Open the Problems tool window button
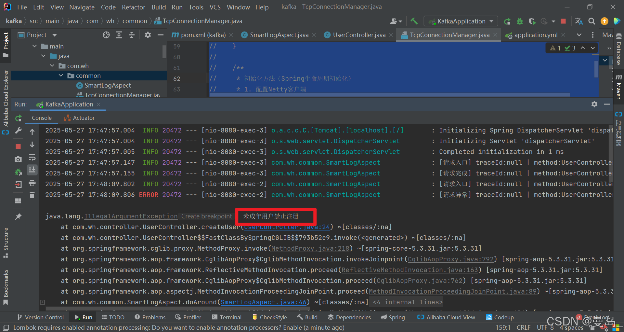Screen dimensions: 624x332 [x=150, y=317]
